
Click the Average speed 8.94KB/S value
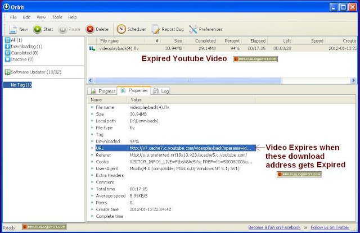pyautogui.click(x=139, y=196)
